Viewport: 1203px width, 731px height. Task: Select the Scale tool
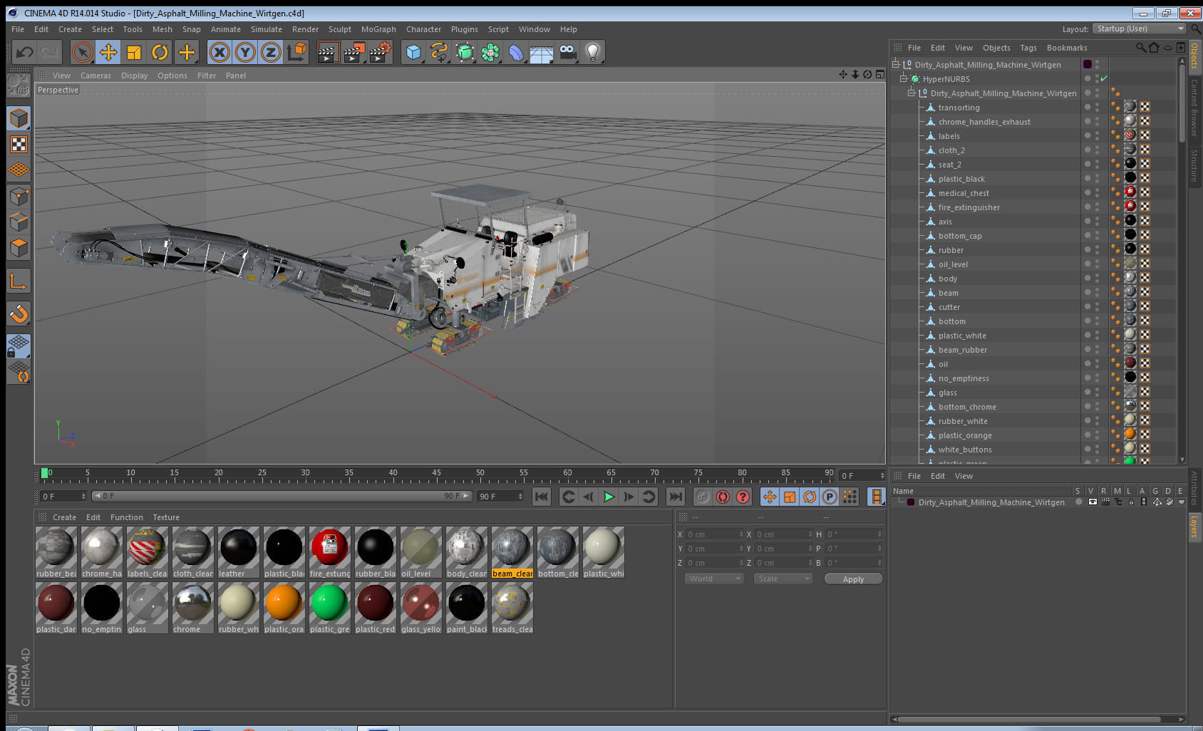click(x=134, y=52)
